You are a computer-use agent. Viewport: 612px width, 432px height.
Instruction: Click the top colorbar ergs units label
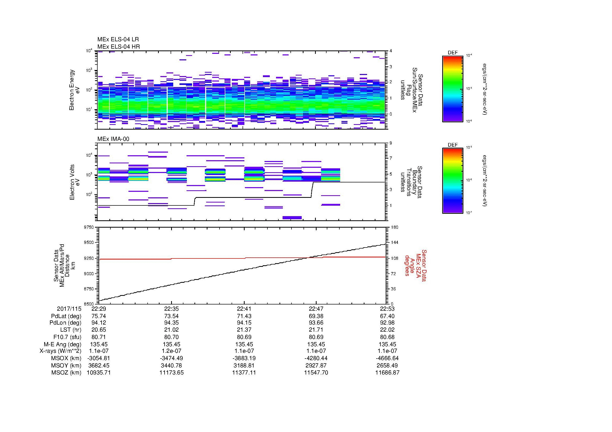tap(485, 89)
